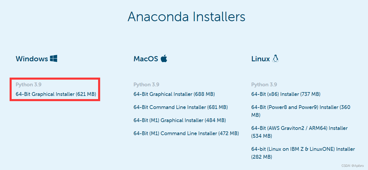Select the Windows section heading
This screenshot has width=368, height=170.
pos(32,59)
